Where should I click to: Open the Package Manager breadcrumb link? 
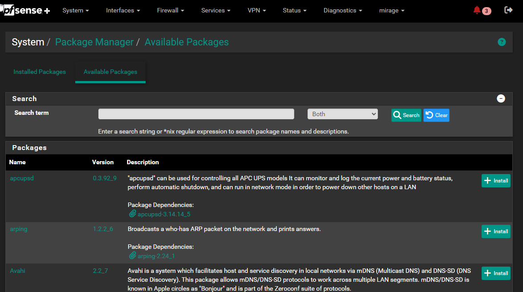(94, 42)
